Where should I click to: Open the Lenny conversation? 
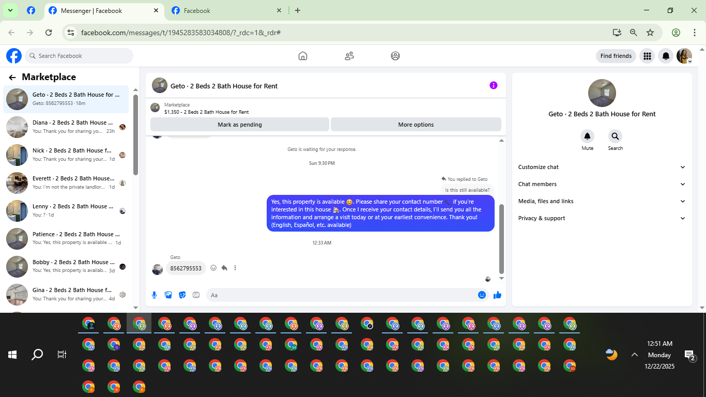[x=66, y=210]
